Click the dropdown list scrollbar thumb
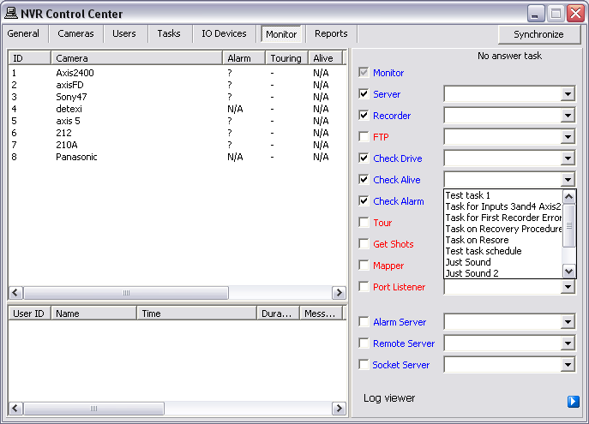Screen dimensions: 589x424 tap(568, 225)
